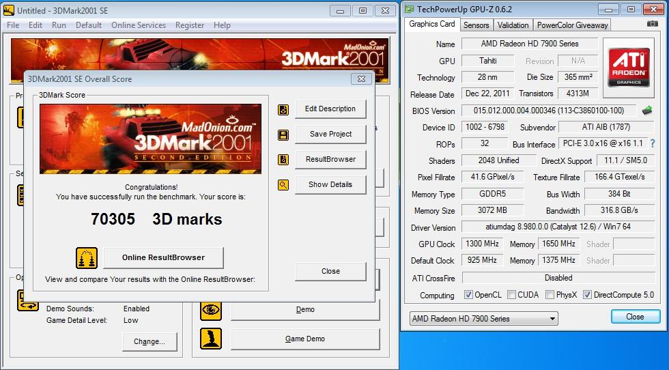Viewport: 669px width, 370px height.
Task: Click the 3DMark2001 Second Edition banner image
Action: 150,139
